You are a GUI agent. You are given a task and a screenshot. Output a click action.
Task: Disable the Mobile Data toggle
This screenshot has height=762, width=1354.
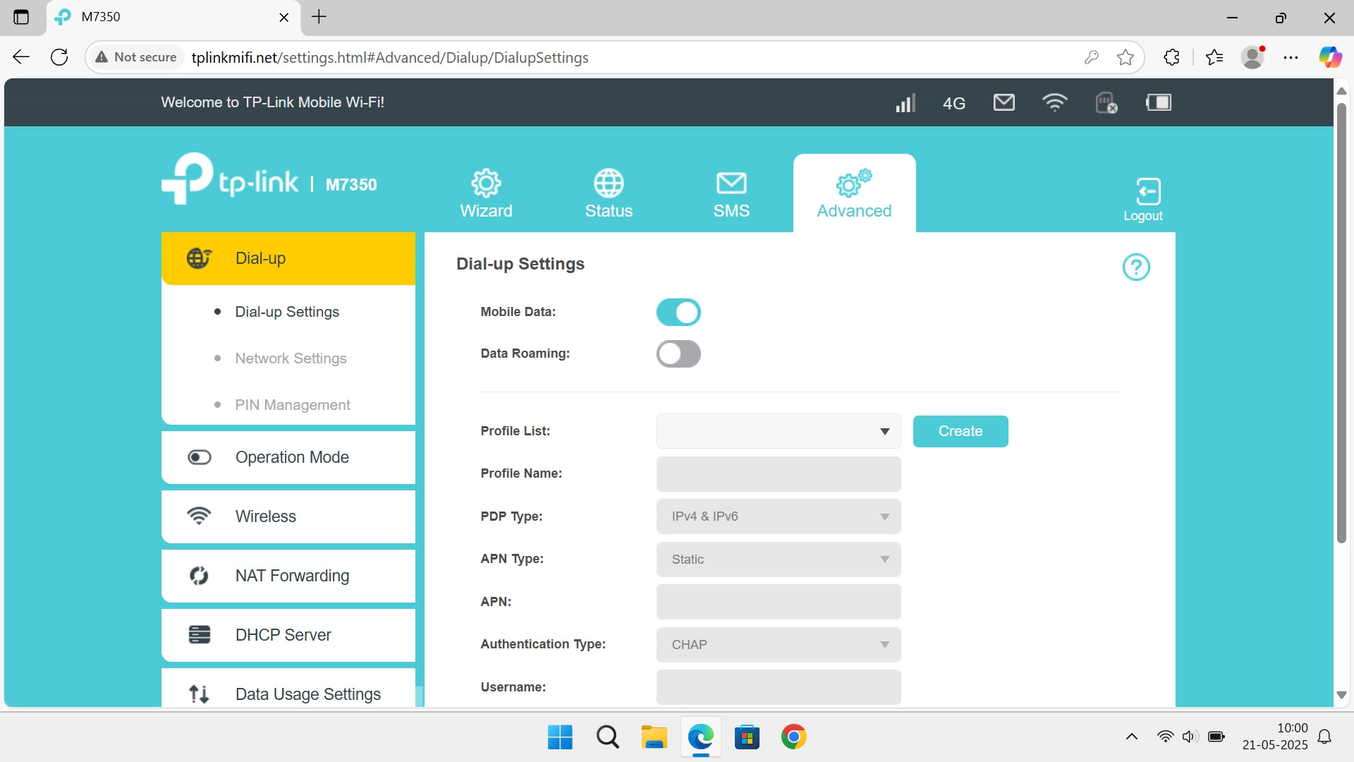678,312
